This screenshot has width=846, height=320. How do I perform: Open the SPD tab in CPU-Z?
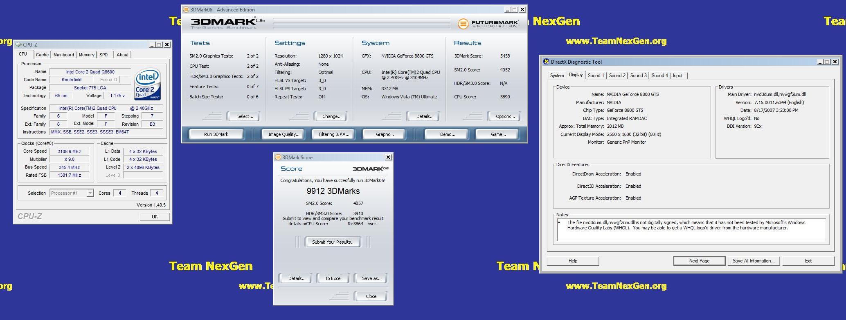coord(104,55)
